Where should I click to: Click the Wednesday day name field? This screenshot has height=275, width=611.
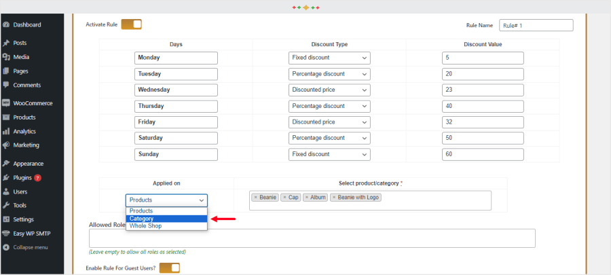click(176, 90)
